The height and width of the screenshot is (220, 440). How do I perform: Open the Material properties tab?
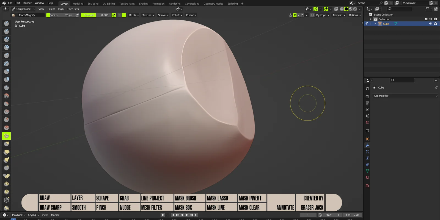pos(367,177)
